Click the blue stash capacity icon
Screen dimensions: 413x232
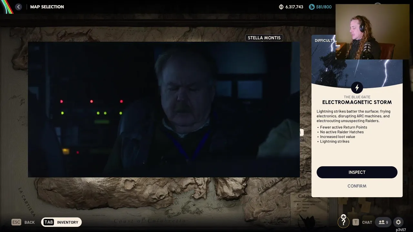click(x=311, y=7)
